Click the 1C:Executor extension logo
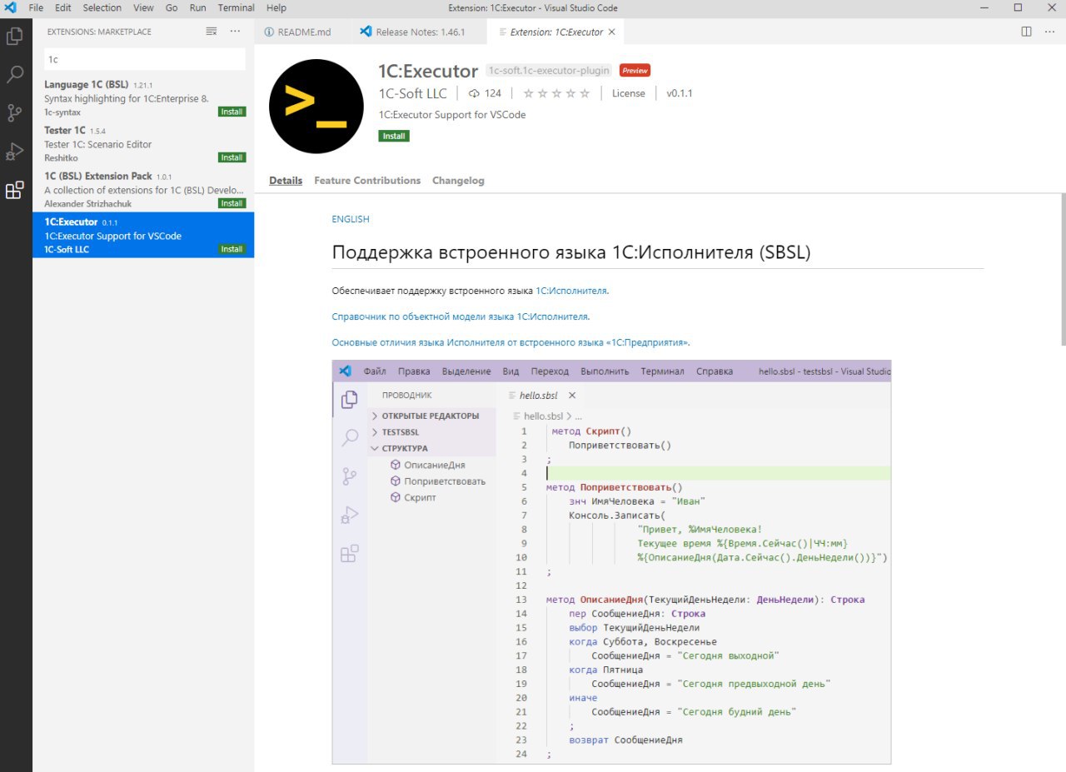1066x772 pixels. point(316,106)
